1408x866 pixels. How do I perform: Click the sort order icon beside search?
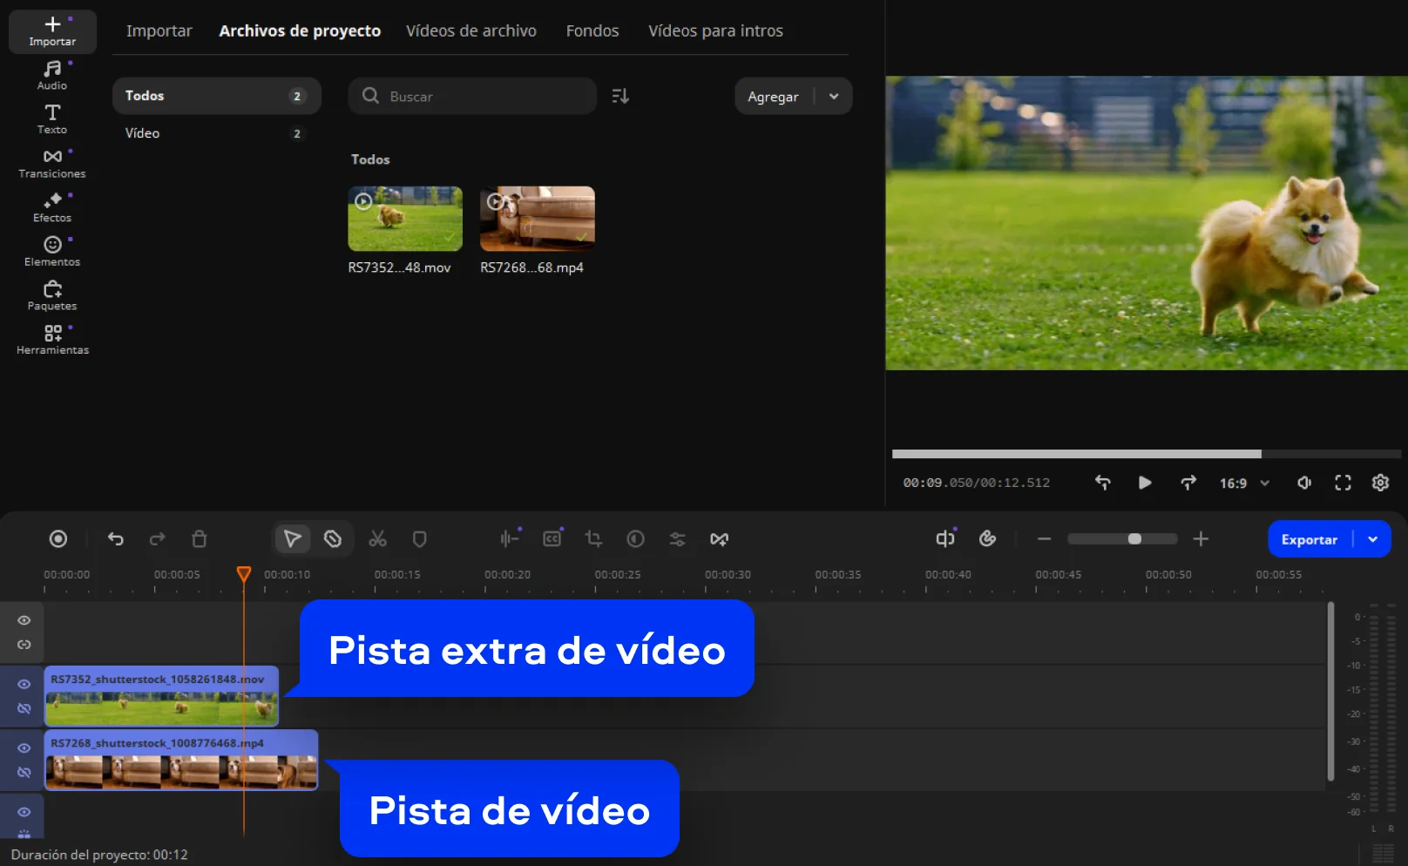click(620, 96)
